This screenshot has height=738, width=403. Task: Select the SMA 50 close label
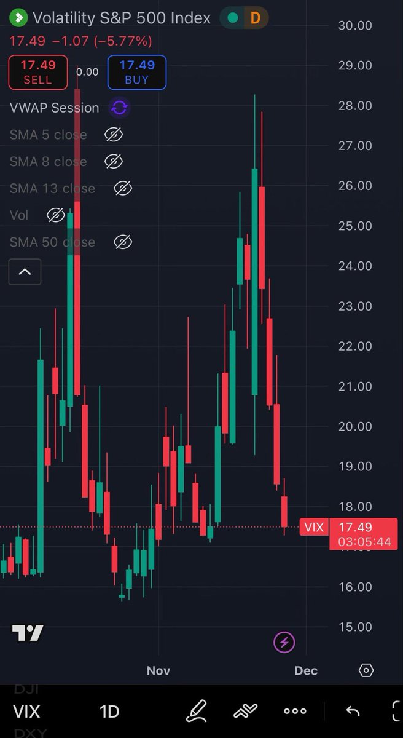pyautogui.click(x=52, y=242)
